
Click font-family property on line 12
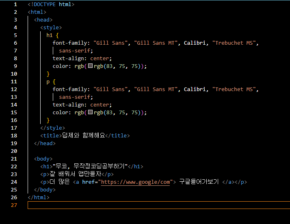click(x=70, y=89)
